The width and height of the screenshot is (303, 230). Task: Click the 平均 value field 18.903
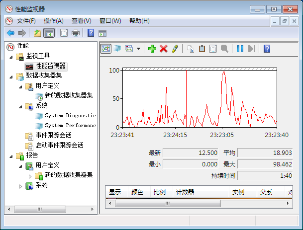tap(265, 153)
